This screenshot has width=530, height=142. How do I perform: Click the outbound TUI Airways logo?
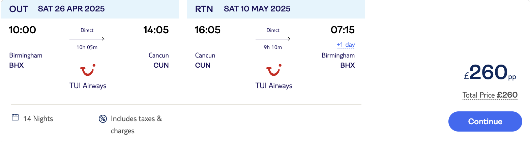(x=88, y=70)
